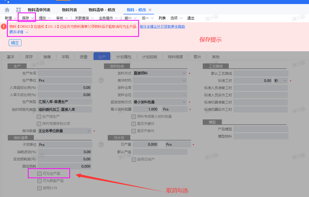This screenshot has width=309, height=197.
Task: Select the 物料 - 修改 tab
Action: 136,10
